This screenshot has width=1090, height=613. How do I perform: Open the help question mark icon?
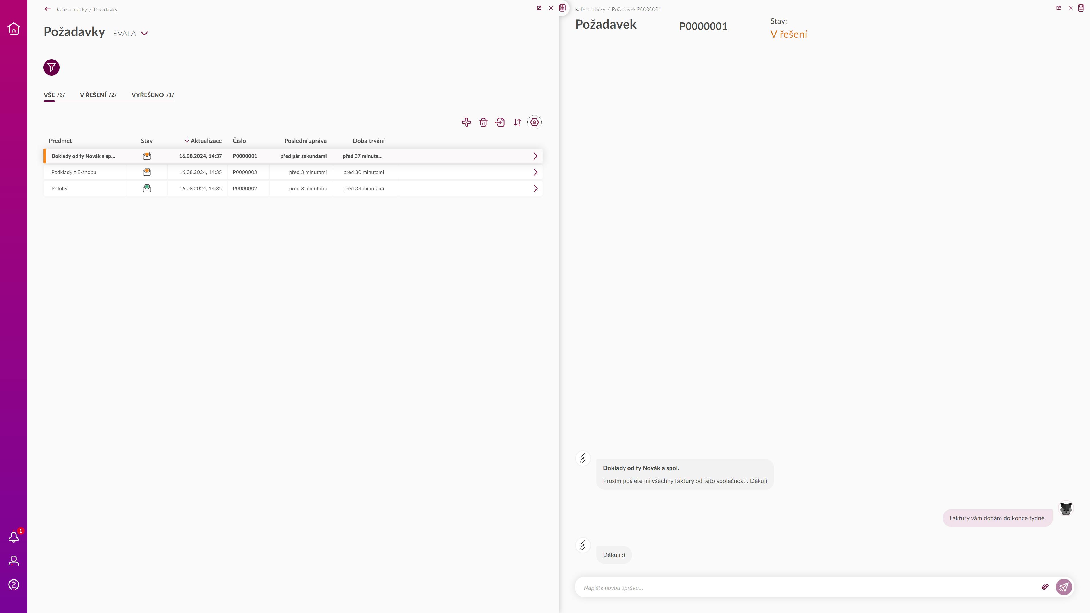(14, 585)
